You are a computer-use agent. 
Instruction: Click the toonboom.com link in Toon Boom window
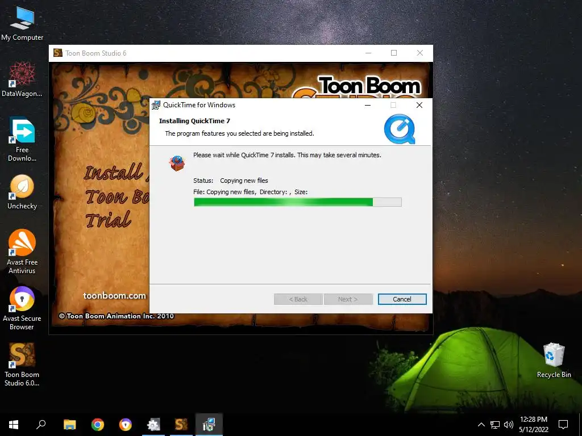114,295
